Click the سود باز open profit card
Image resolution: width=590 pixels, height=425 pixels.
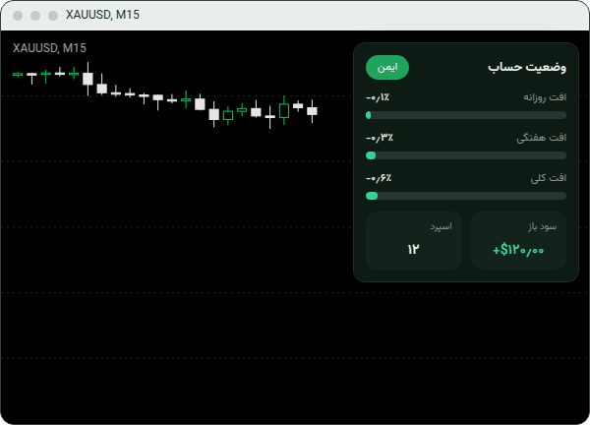point(518,241)
